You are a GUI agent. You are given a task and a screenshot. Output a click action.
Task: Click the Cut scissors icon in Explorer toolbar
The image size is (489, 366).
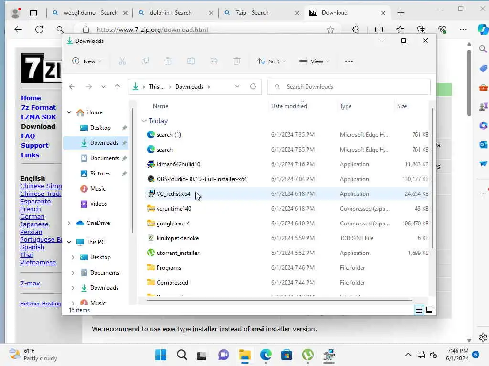(x=122, y=61)
